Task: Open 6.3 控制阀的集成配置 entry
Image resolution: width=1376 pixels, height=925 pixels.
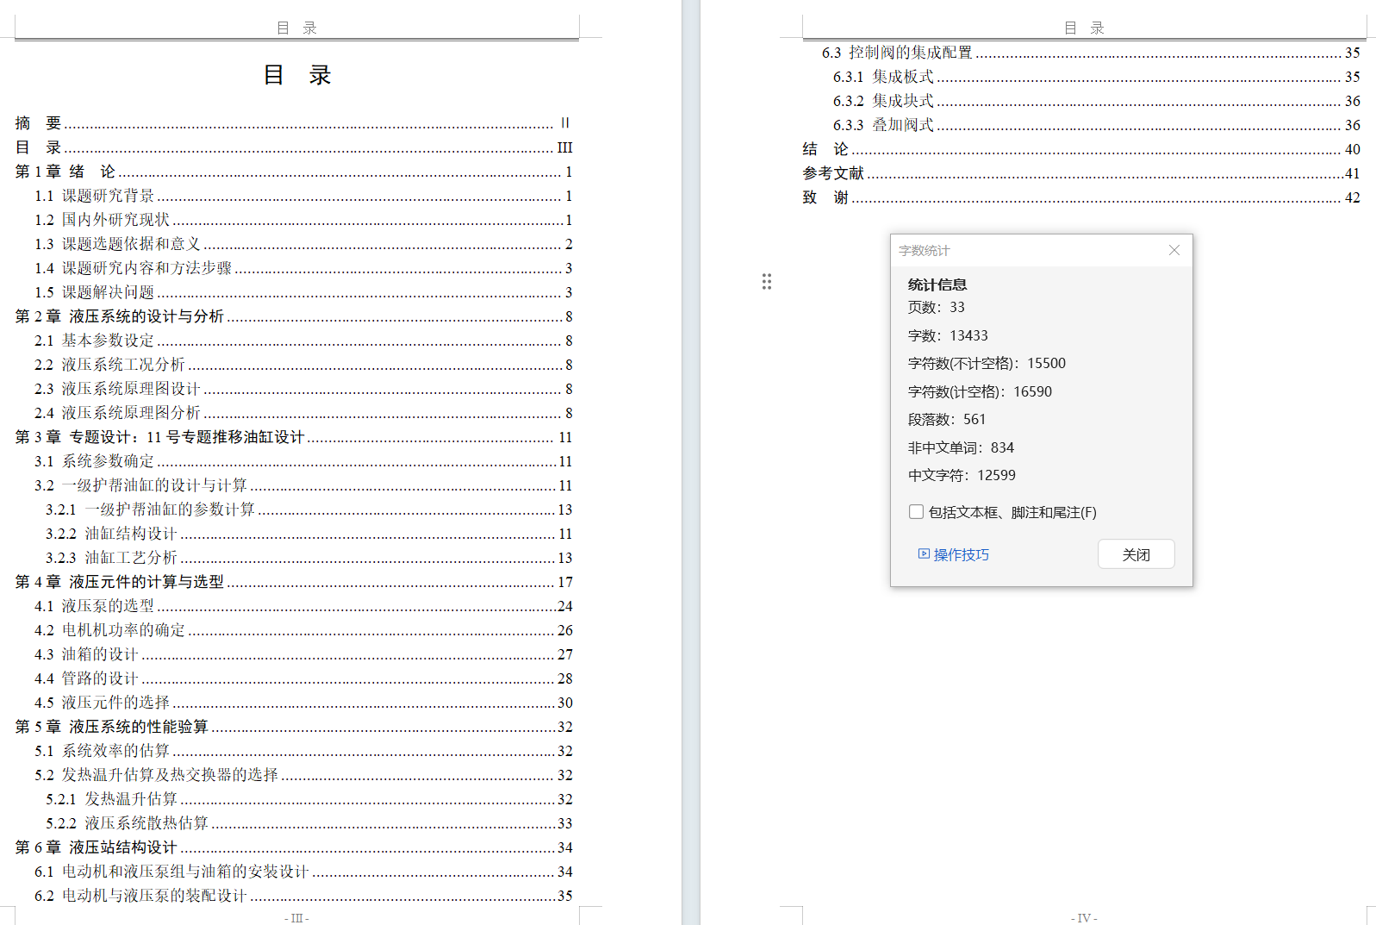Action: pos(1091,53)
